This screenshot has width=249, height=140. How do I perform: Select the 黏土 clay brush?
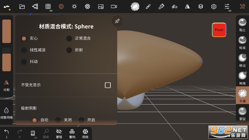tap(242, 24)
